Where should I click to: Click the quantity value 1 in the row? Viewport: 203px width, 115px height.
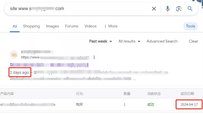point(124,105)
